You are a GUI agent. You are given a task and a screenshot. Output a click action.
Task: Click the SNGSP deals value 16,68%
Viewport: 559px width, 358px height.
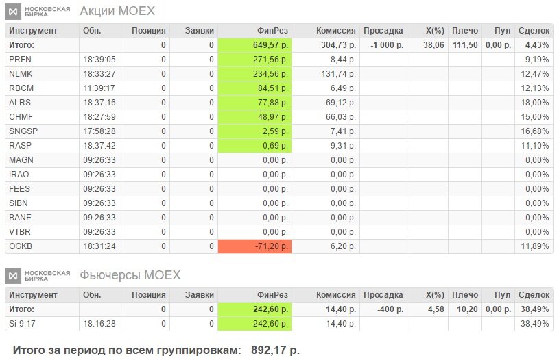tap(535, 131)
